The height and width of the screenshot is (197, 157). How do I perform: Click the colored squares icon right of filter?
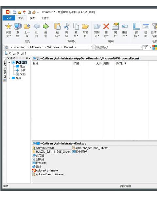pos(155,47)
